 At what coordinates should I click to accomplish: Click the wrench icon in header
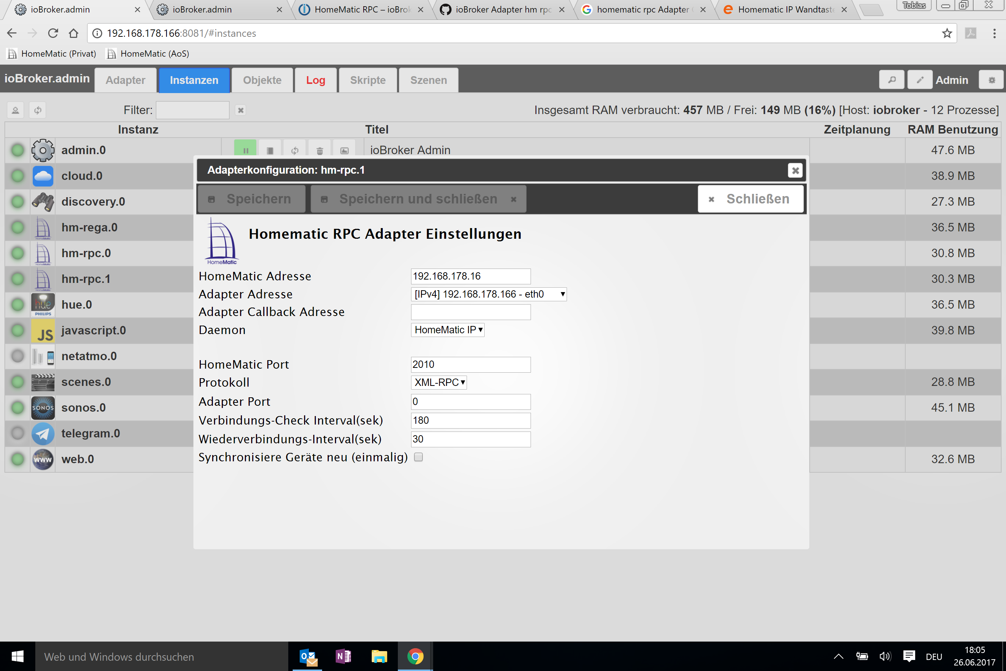pos(891,80)
